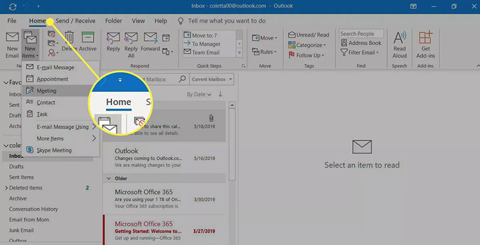Open the Conversation History folder
The height and width of the screenshot is (245, 480).
pos(34,209)
